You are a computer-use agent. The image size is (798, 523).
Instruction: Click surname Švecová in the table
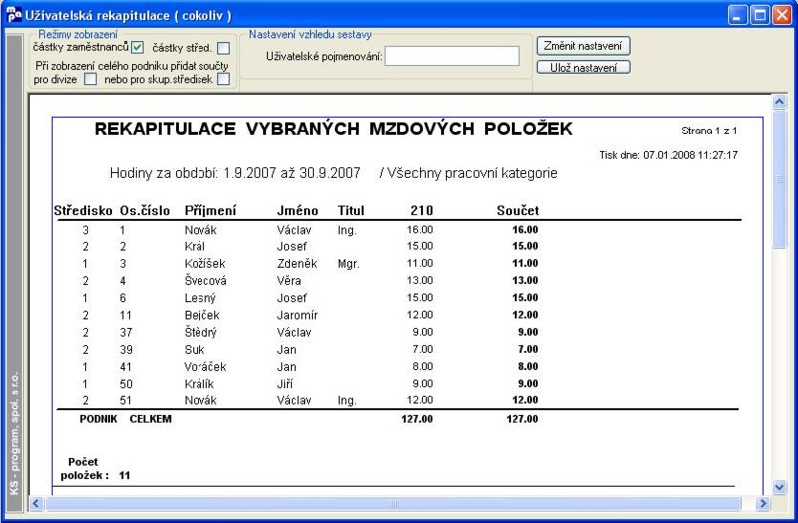(x=205, y=281)
